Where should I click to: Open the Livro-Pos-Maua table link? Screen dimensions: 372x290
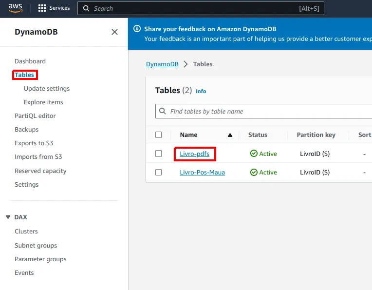[203, 172]
